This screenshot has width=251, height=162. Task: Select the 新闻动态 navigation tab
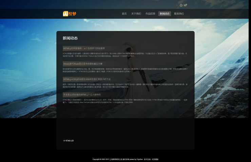click(x=165, y=14)
